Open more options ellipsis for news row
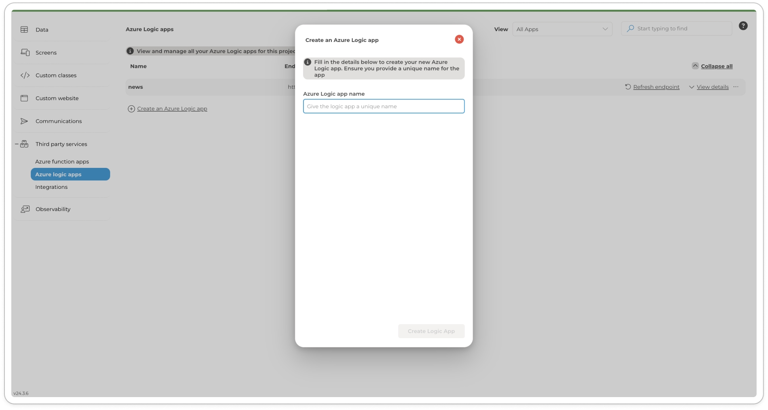768x410 pixels. click(x=736, y=87)
